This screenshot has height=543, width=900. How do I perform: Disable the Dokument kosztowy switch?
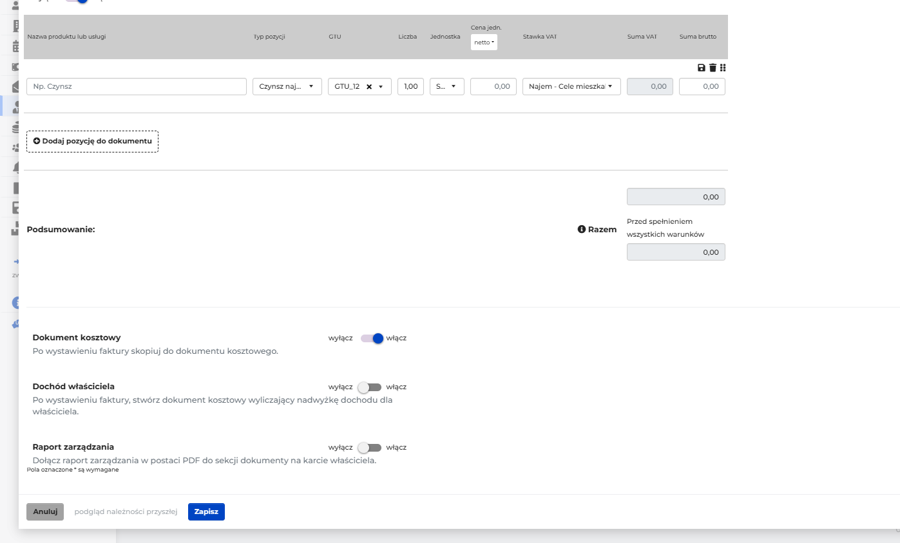pyautogui.click(x=372, y=338)
